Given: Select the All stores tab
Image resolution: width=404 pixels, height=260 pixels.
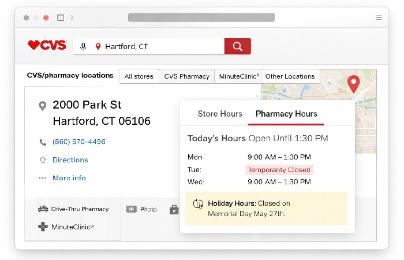Looking at the screenshot, I should coord(139,76).
